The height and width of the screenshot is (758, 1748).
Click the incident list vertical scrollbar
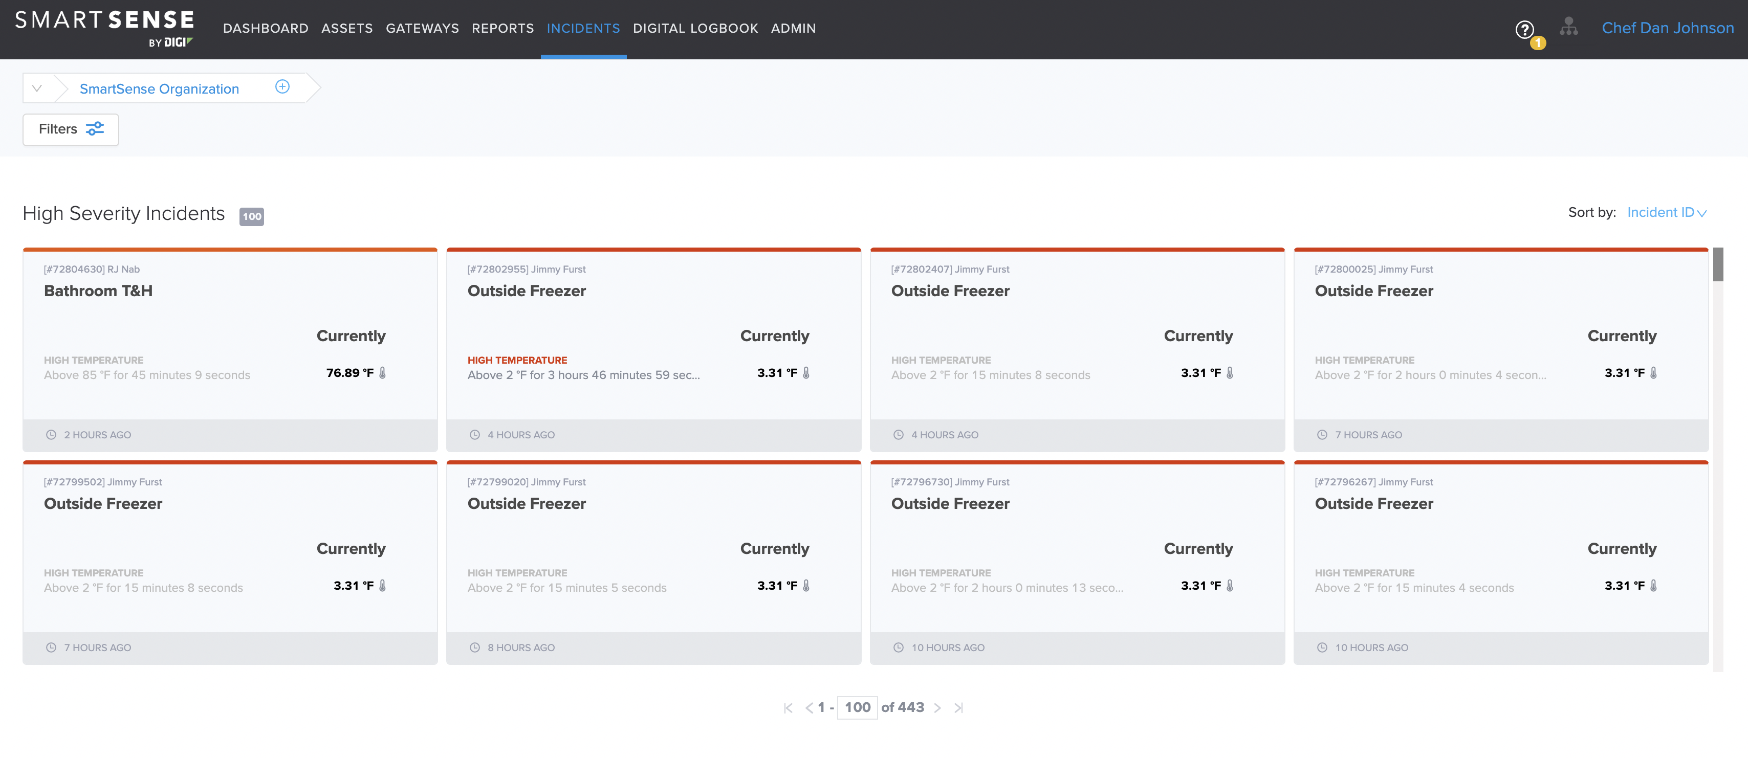click(x=1717, y=265)
